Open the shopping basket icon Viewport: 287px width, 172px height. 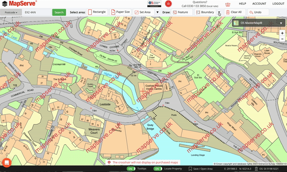228,4
